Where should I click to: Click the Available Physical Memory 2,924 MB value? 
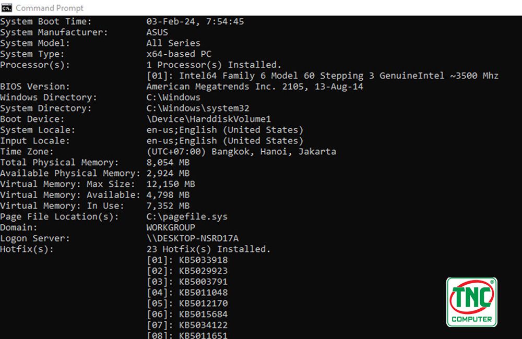pos(168,173)
